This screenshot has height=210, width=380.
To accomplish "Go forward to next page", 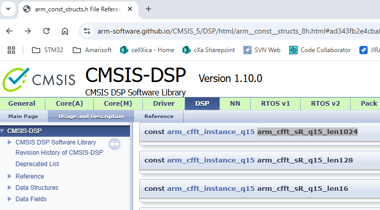I will click(28, 31).
